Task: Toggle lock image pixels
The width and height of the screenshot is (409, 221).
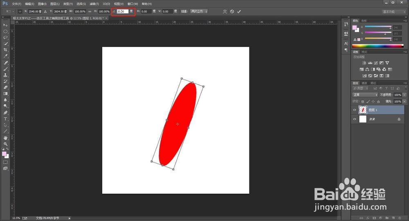Action: point(368,101)
